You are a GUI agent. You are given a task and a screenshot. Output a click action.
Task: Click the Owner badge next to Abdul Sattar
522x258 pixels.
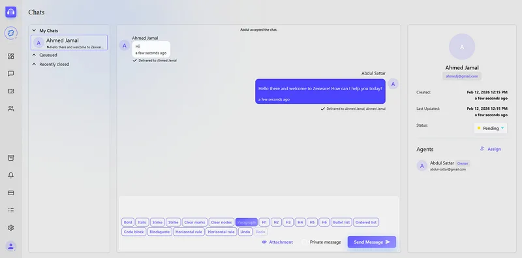click(x=463, y=163)
